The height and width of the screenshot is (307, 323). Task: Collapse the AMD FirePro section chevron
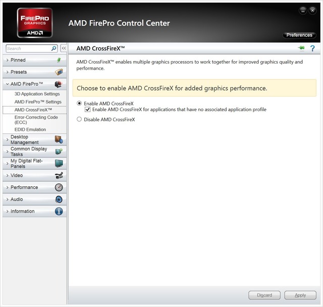click(x=7, y=84)
